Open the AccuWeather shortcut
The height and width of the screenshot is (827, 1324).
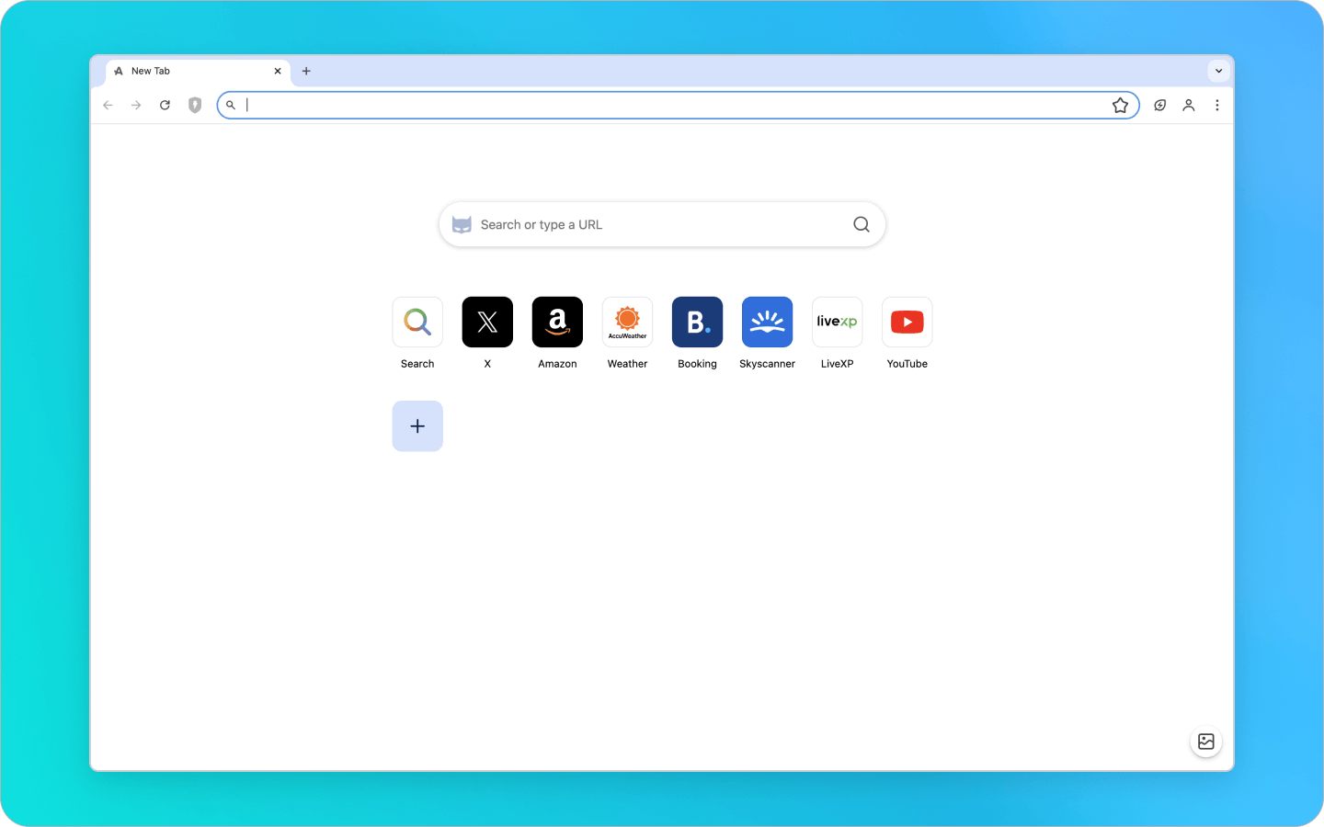(627, 322)
